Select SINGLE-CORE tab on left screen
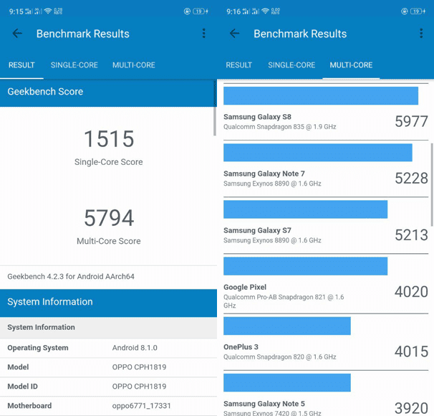 tap(74, 65)
